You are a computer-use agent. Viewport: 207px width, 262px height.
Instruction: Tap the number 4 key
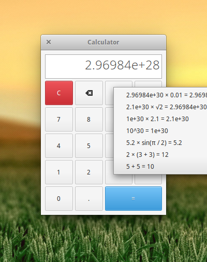click(x=59, y=145)
